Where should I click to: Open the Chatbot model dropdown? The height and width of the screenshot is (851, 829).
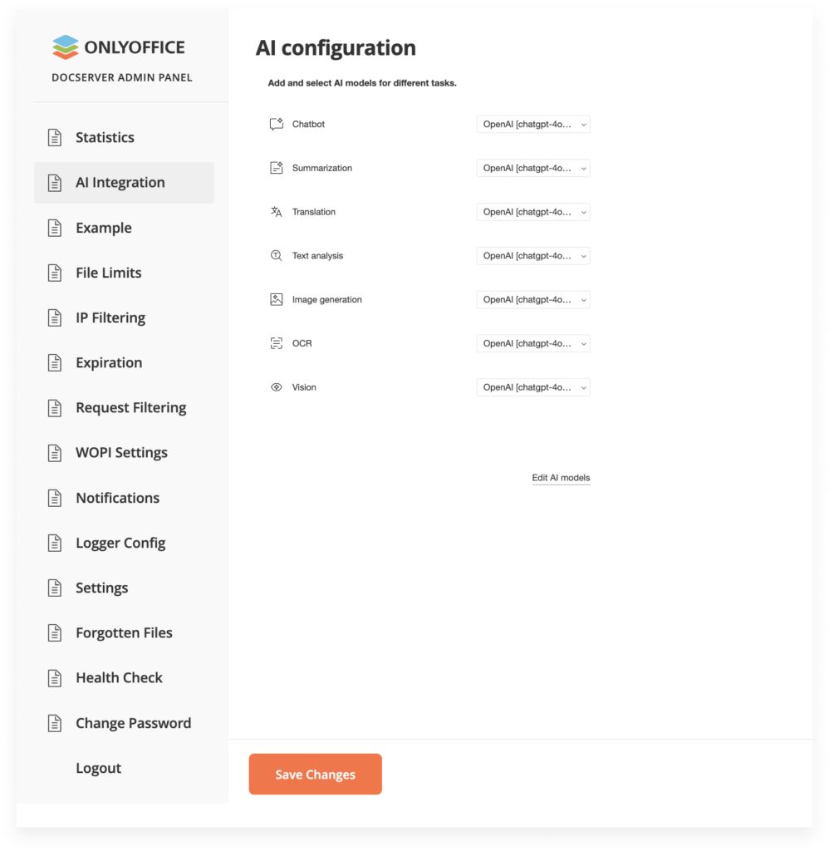(x=533, y=125)
